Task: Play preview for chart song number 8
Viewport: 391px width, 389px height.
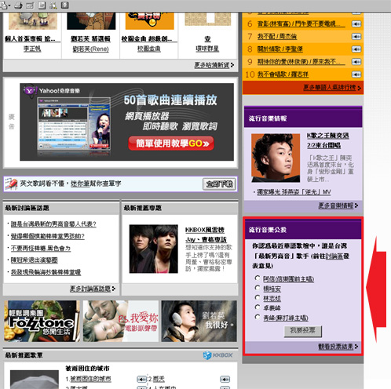Action: pyautogui.click(x=356, y=49)
